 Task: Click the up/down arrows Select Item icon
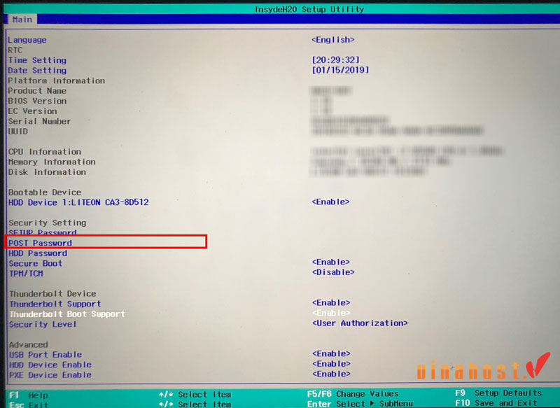pos(166,395)
